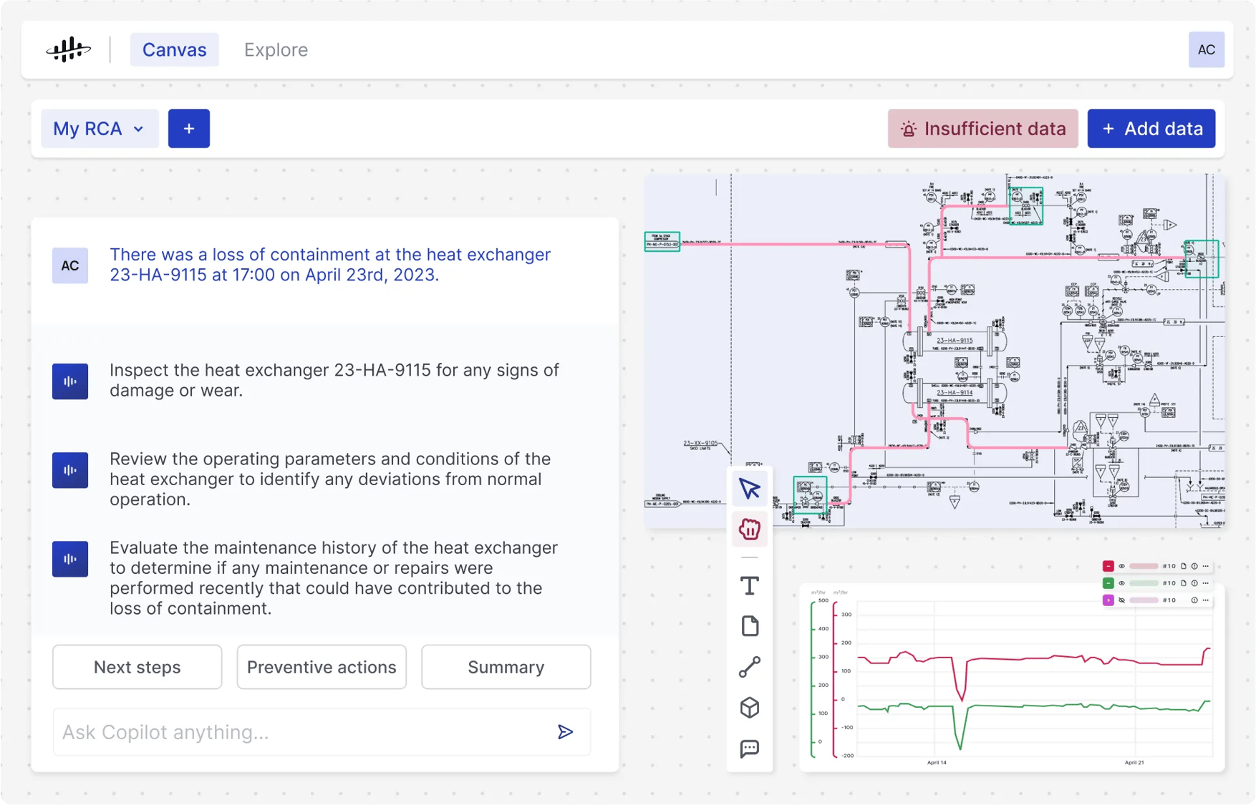This screenshot has height=805, width=1256.
Task: Click Copilot icon beside 'Inspect the heat exchanger'
Action: coord(70,381)
